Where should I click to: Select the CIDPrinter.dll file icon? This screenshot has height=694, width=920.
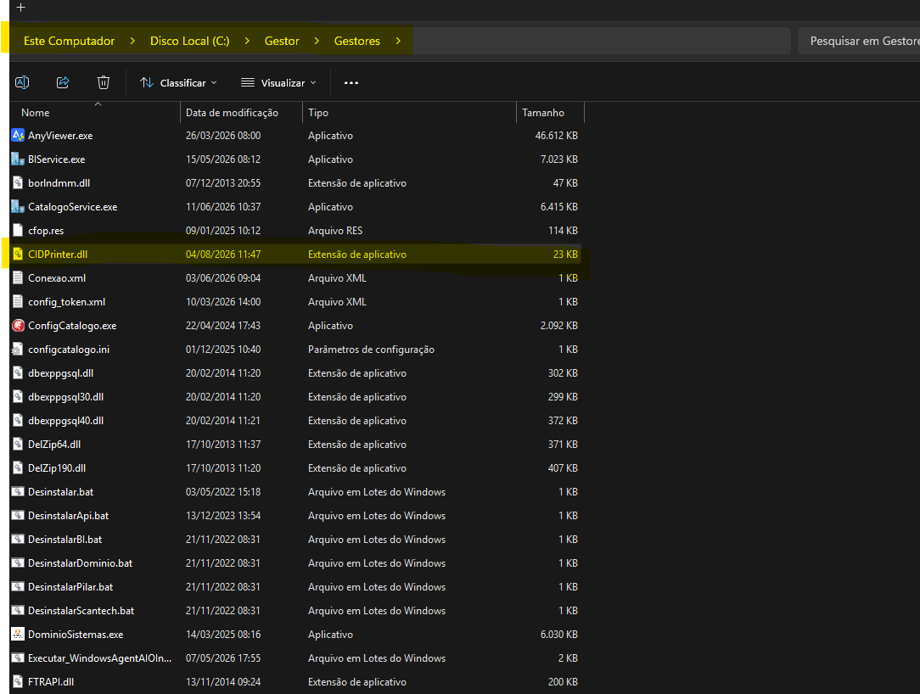click(18, 255)
